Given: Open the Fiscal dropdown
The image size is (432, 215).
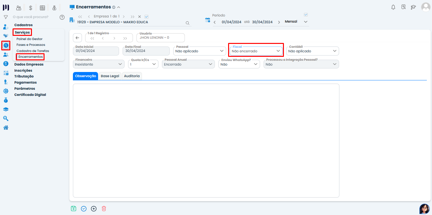Looking at the screenshot, I should point(256,51).
